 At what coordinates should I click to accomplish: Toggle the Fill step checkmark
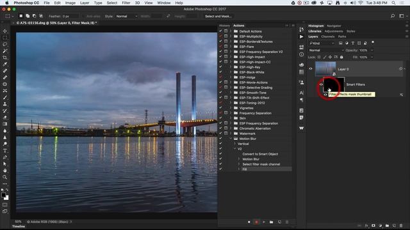[220, 169]
